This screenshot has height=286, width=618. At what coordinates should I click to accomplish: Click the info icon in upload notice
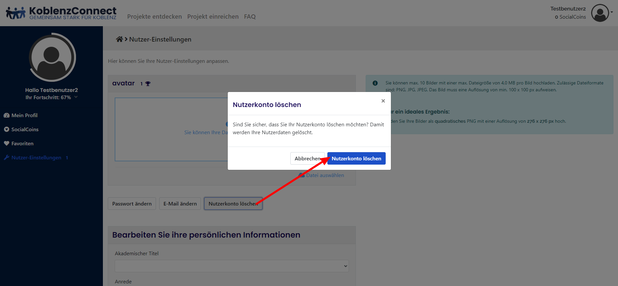coord(375,83)
